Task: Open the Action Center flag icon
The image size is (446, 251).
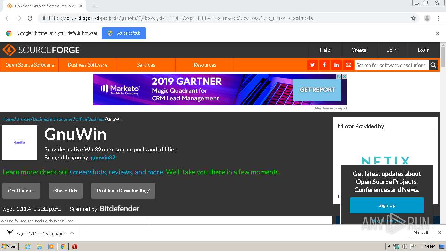Action: point(413,246)
